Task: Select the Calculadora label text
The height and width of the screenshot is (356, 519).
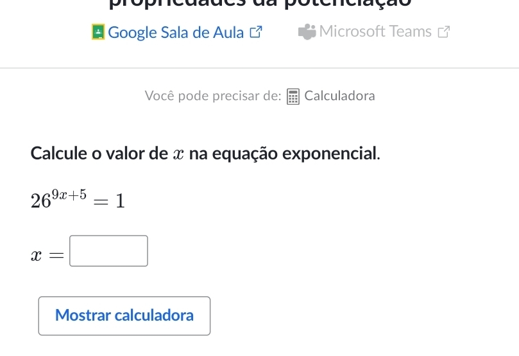Action: [x=340, y=96]
